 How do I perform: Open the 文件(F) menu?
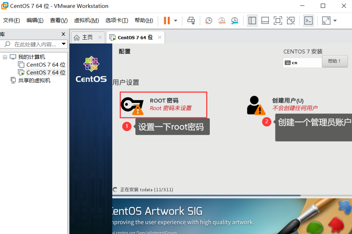pyautogui.click(x=11, y=20)
